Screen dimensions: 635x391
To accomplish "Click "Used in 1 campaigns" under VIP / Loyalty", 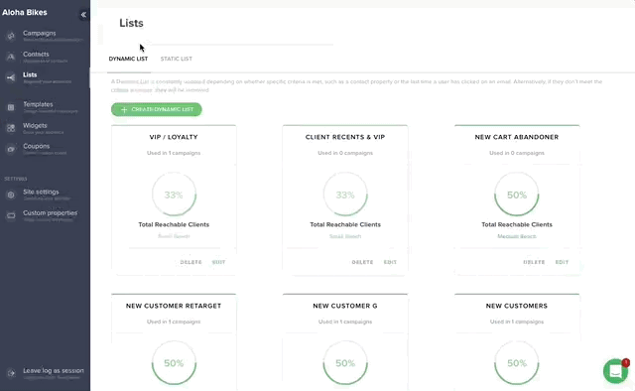I will [x=174, y=153].
